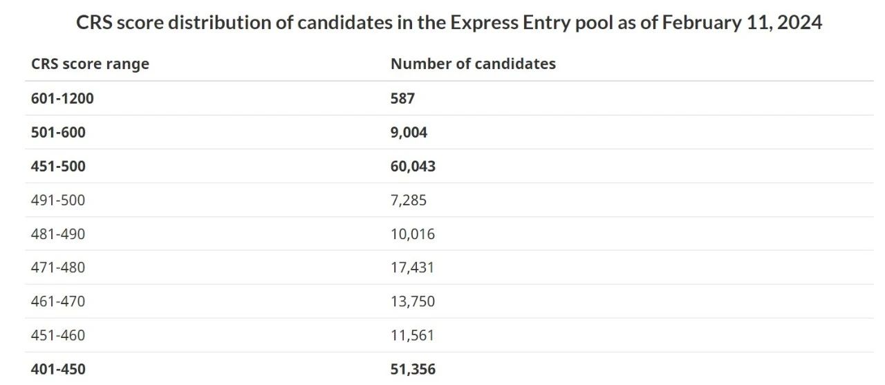Click the 13,750 candidates value
The height and width of the screenshot is (385, 885).
(x=413, y=301)
